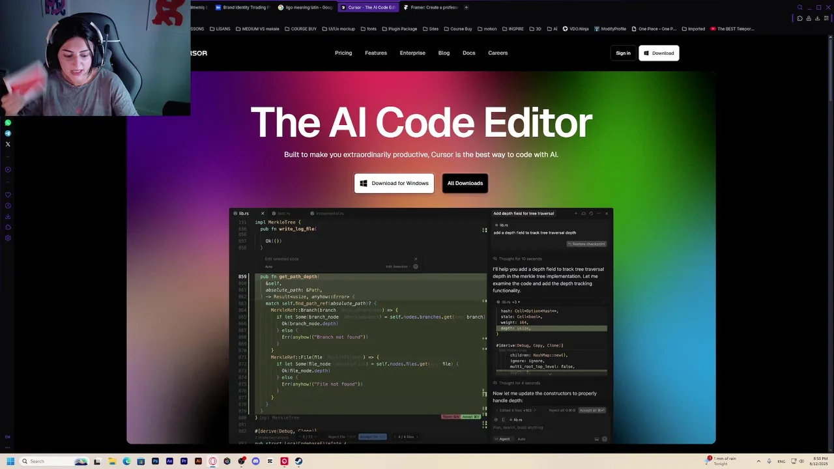This screenshot has width=834, height=469.
Task: Close the lib.rs tab in editor preview
Action: tap(263, 214)
